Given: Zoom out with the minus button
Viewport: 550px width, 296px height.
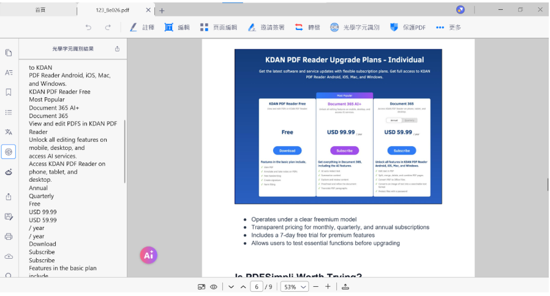Looking at the screenshot, I should (315, 287).
